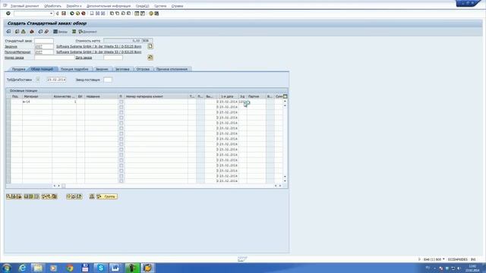
Task: Switch to the Продажа tab
Action: pyautogui.click(x=18, y=69)
